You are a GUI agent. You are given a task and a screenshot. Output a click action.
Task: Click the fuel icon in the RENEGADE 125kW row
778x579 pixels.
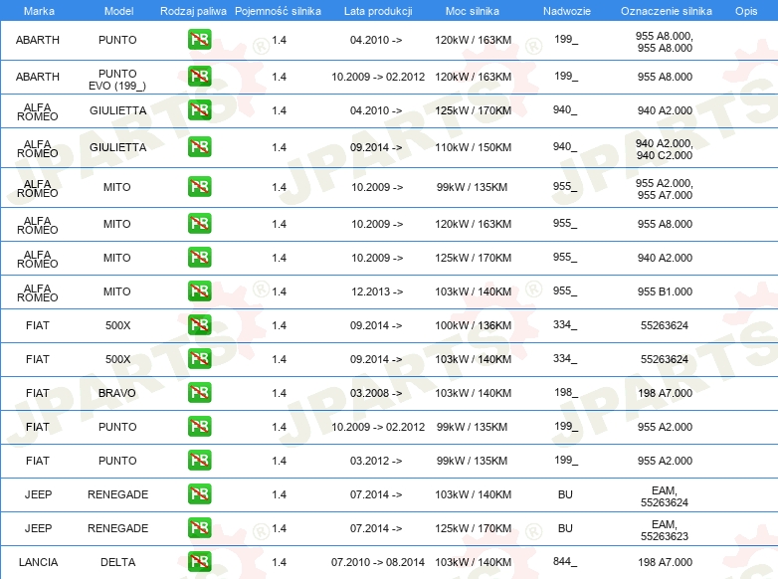coord(199,528)
